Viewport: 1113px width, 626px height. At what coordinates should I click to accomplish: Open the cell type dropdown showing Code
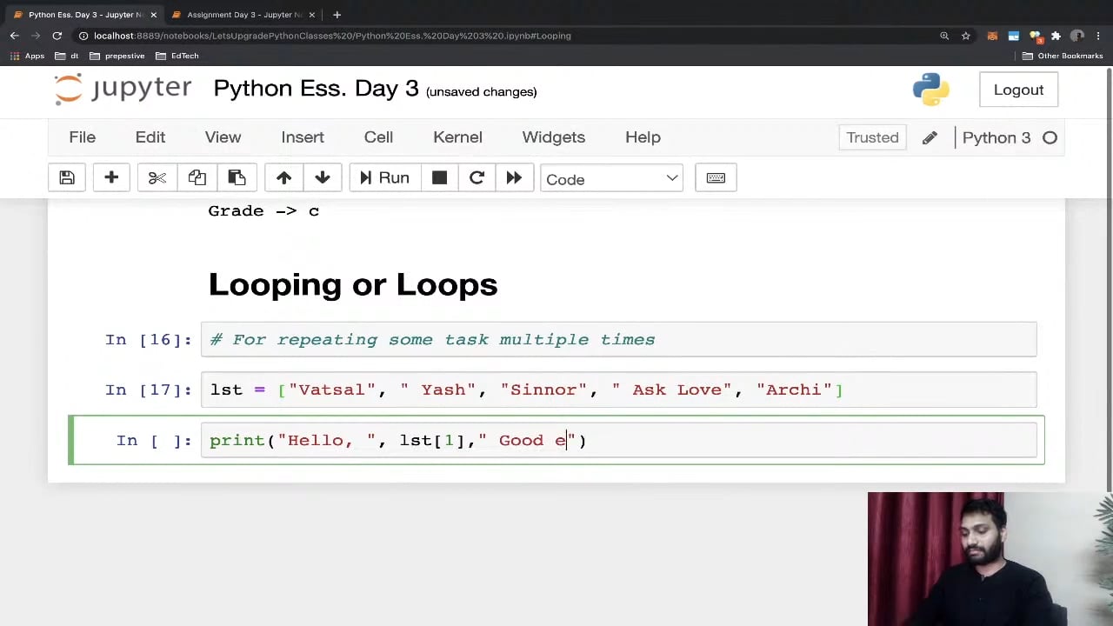coord(611,179)
